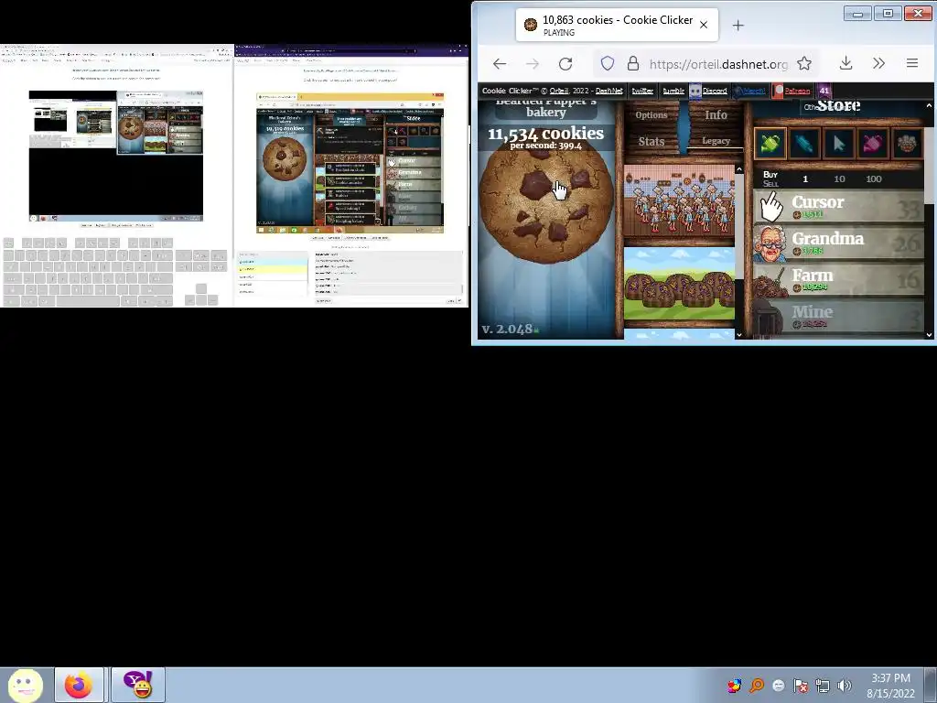Click the purple 41 badge
The image size is (937, 703).
click(824, 91)
